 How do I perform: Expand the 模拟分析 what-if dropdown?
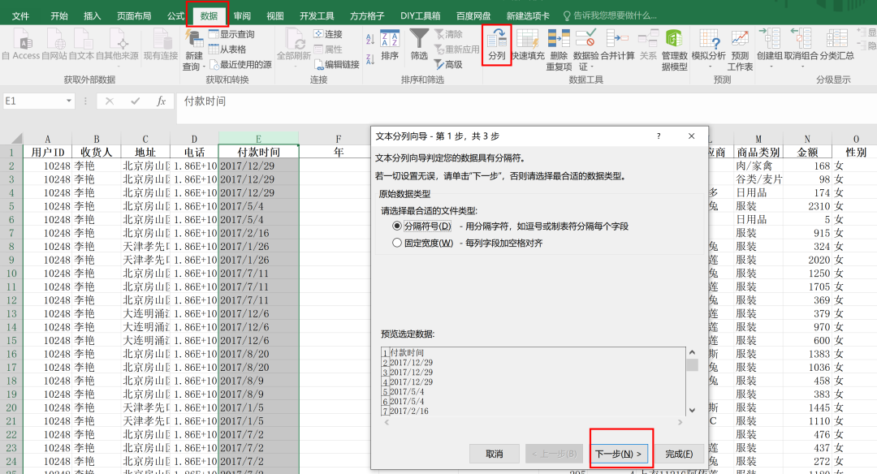[709, 66]
